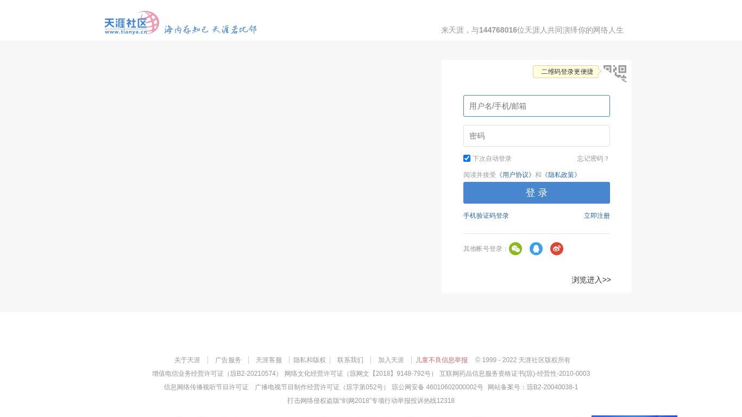The image size is (742, 417).
Task: Click 琼公网安备 46010602000002号 text
Action: [x=437, y=387]
